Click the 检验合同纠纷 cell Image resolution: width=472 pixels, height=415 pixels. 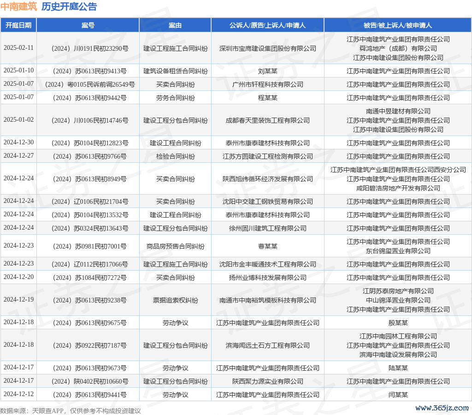pyautogui.click(x=175, y=156)
